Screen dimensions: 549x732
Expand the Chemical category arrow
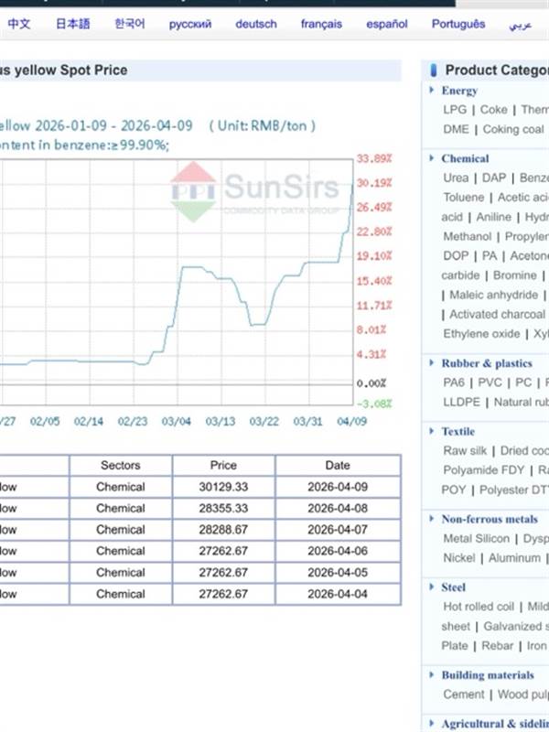pos(432,157)
